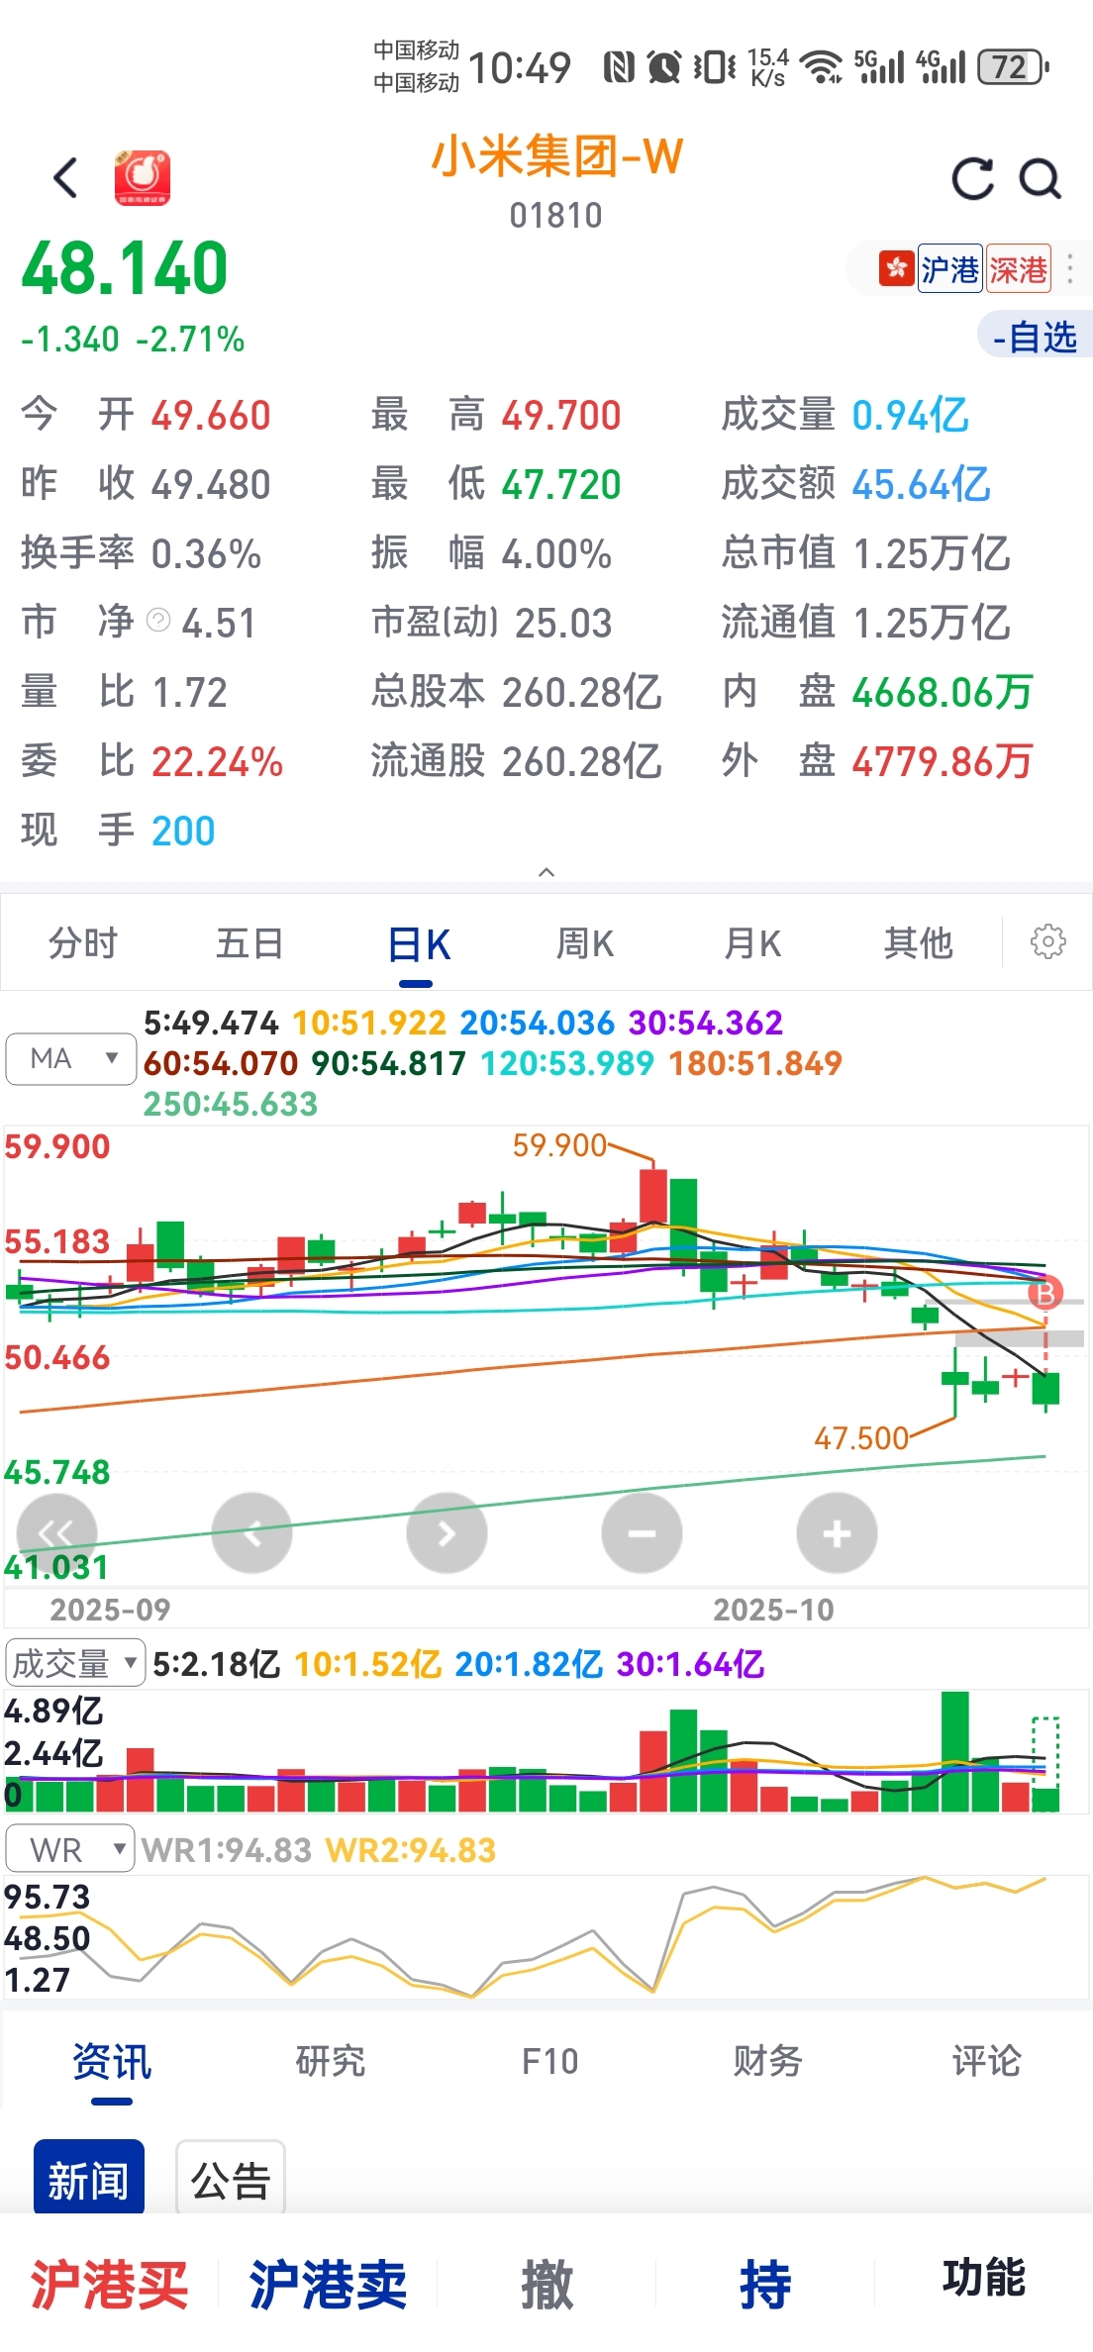
Task: Jump chart to earliest with double-left arrow
Action: click(x=55, y=1533)
